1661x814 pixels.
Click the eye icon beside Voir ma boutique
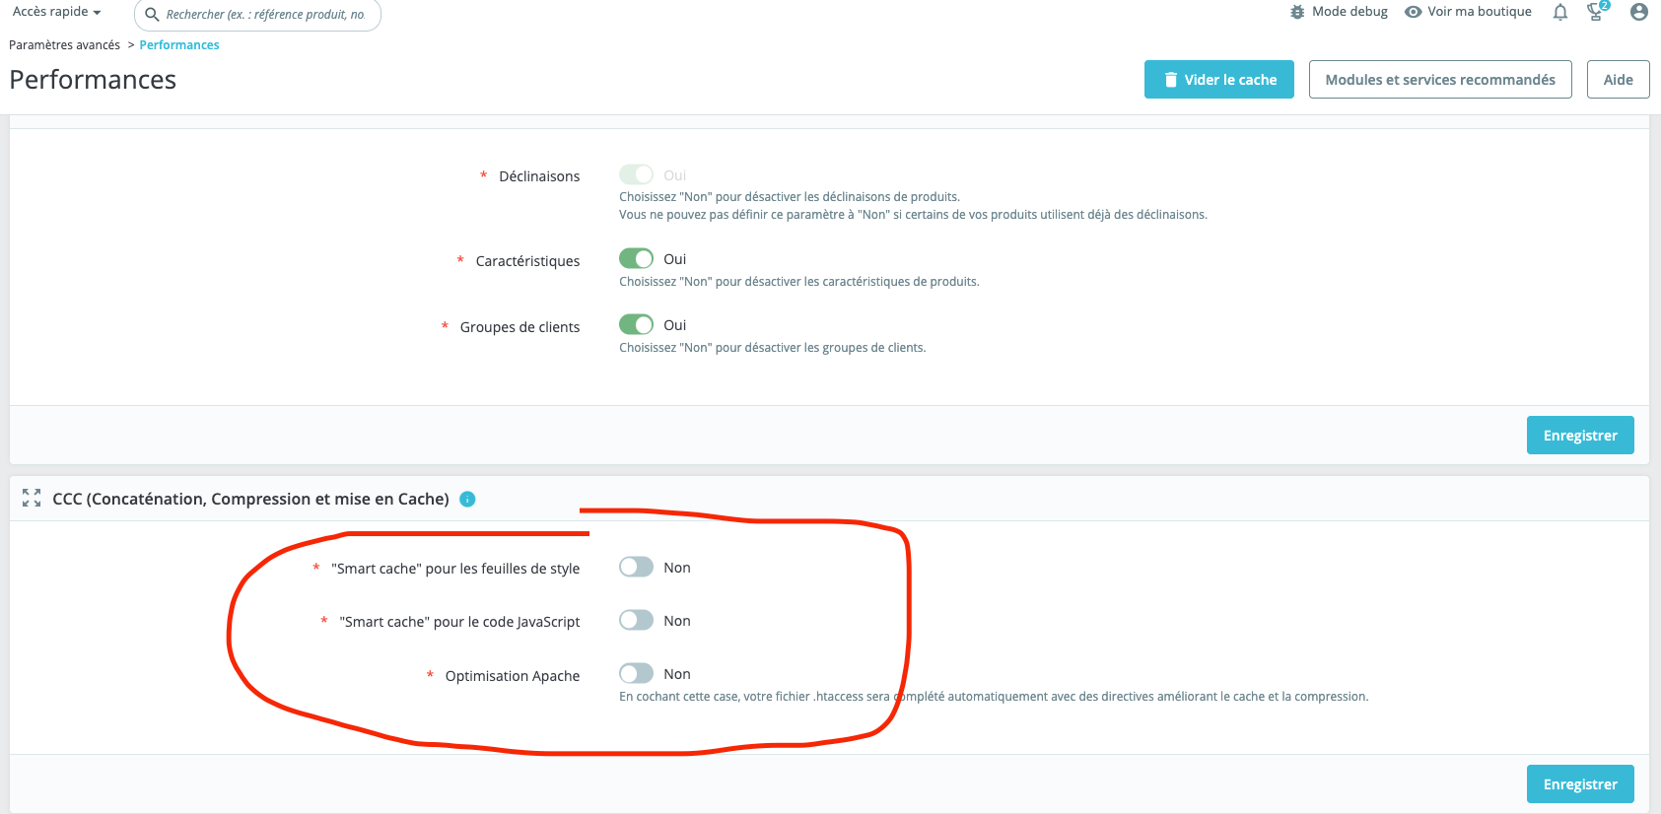click(x=1414, y=12)
